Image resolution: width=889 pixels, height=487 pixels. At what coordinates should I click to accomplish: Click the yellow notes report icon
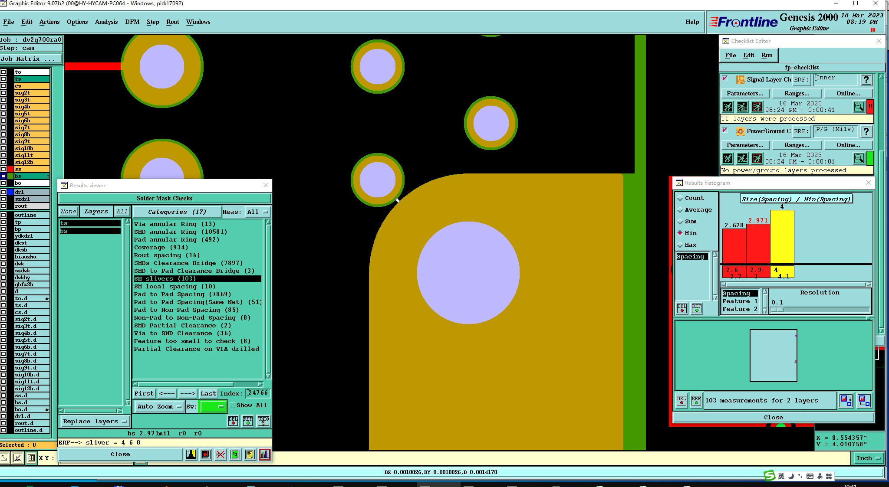point(250,454)
